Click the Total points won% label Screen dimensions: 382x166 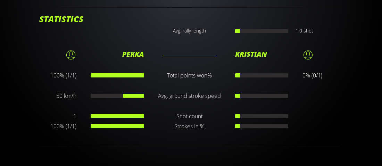[x=189, y=75]
